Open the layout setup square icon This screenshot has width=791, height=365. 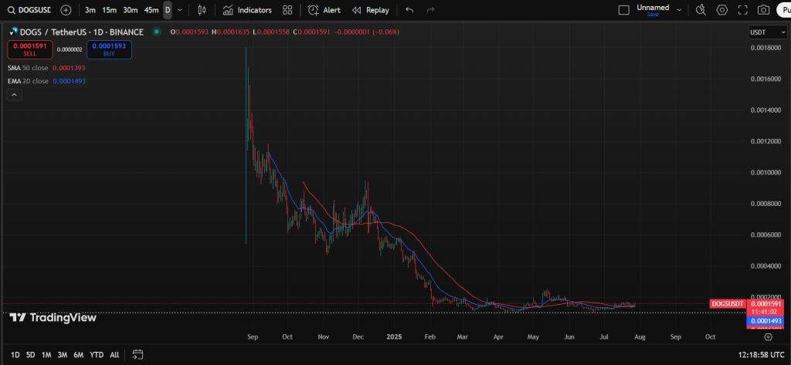(624, 10)
